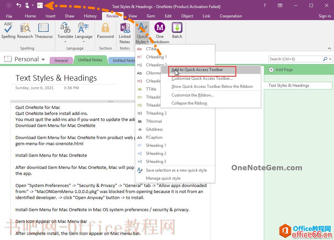Screen dimensions: 334x240
Task: Expand the Personal notebook dropdown
Action: point(43,59)
